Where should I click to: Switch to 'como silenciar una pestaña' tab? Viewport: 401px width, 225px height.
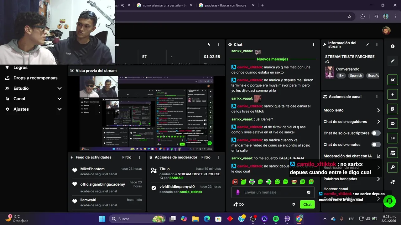pos(164,5)
